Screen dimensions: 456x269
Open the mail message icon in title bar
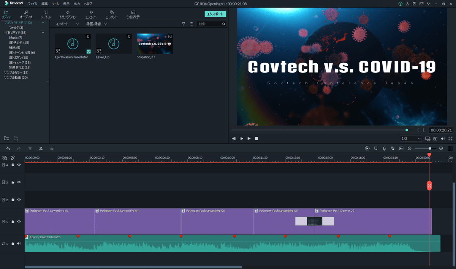[x=421, y=4]
